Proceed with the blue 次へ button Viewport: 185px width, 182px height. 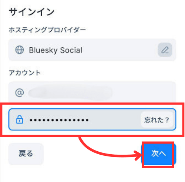pos(158,154)
